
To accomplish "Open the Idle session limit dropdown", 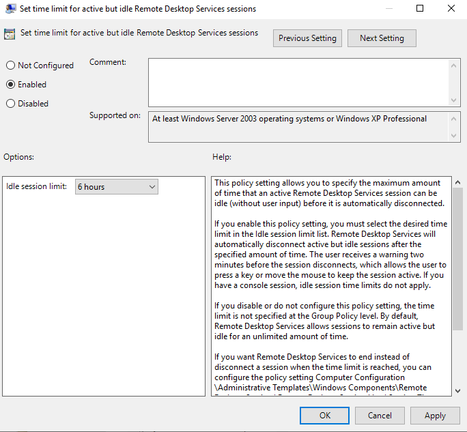I will click(x=117, y=186).
